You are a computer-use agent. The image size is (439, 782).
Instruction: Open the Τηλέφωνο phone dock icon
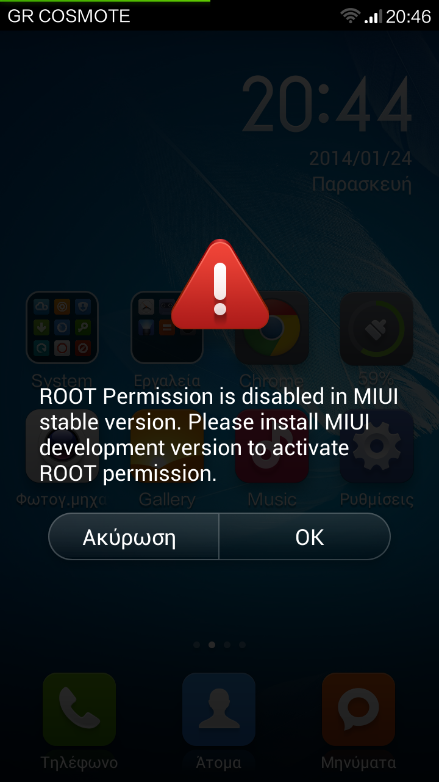click(79, 709)
